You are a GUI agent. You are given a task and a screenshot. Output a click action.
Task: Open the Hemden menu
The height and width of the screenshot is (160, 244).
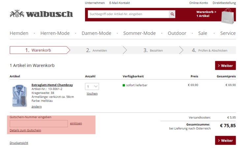[x=19, y=33]
